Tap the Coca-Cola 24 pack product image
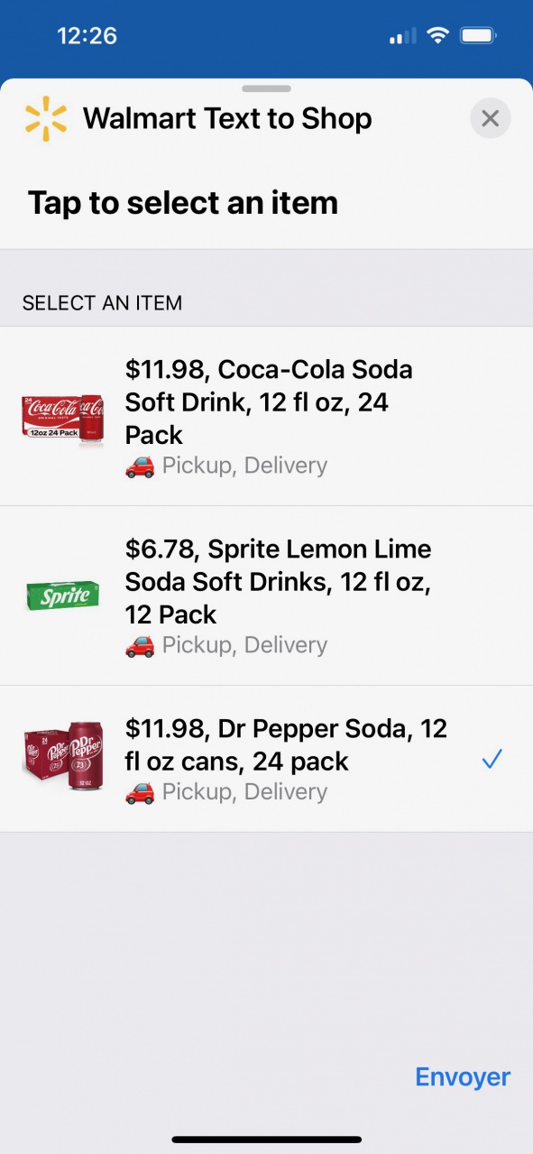Screen dimensions: 533x1154 pos(63,416)
